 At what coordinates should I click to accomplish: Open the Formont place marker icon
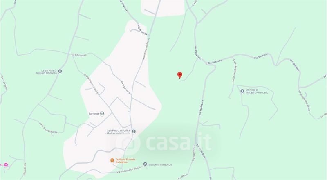[x=102, y=114]
